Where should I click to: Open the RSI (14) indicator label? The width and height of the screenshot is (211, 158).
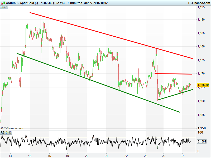point(6,133)
